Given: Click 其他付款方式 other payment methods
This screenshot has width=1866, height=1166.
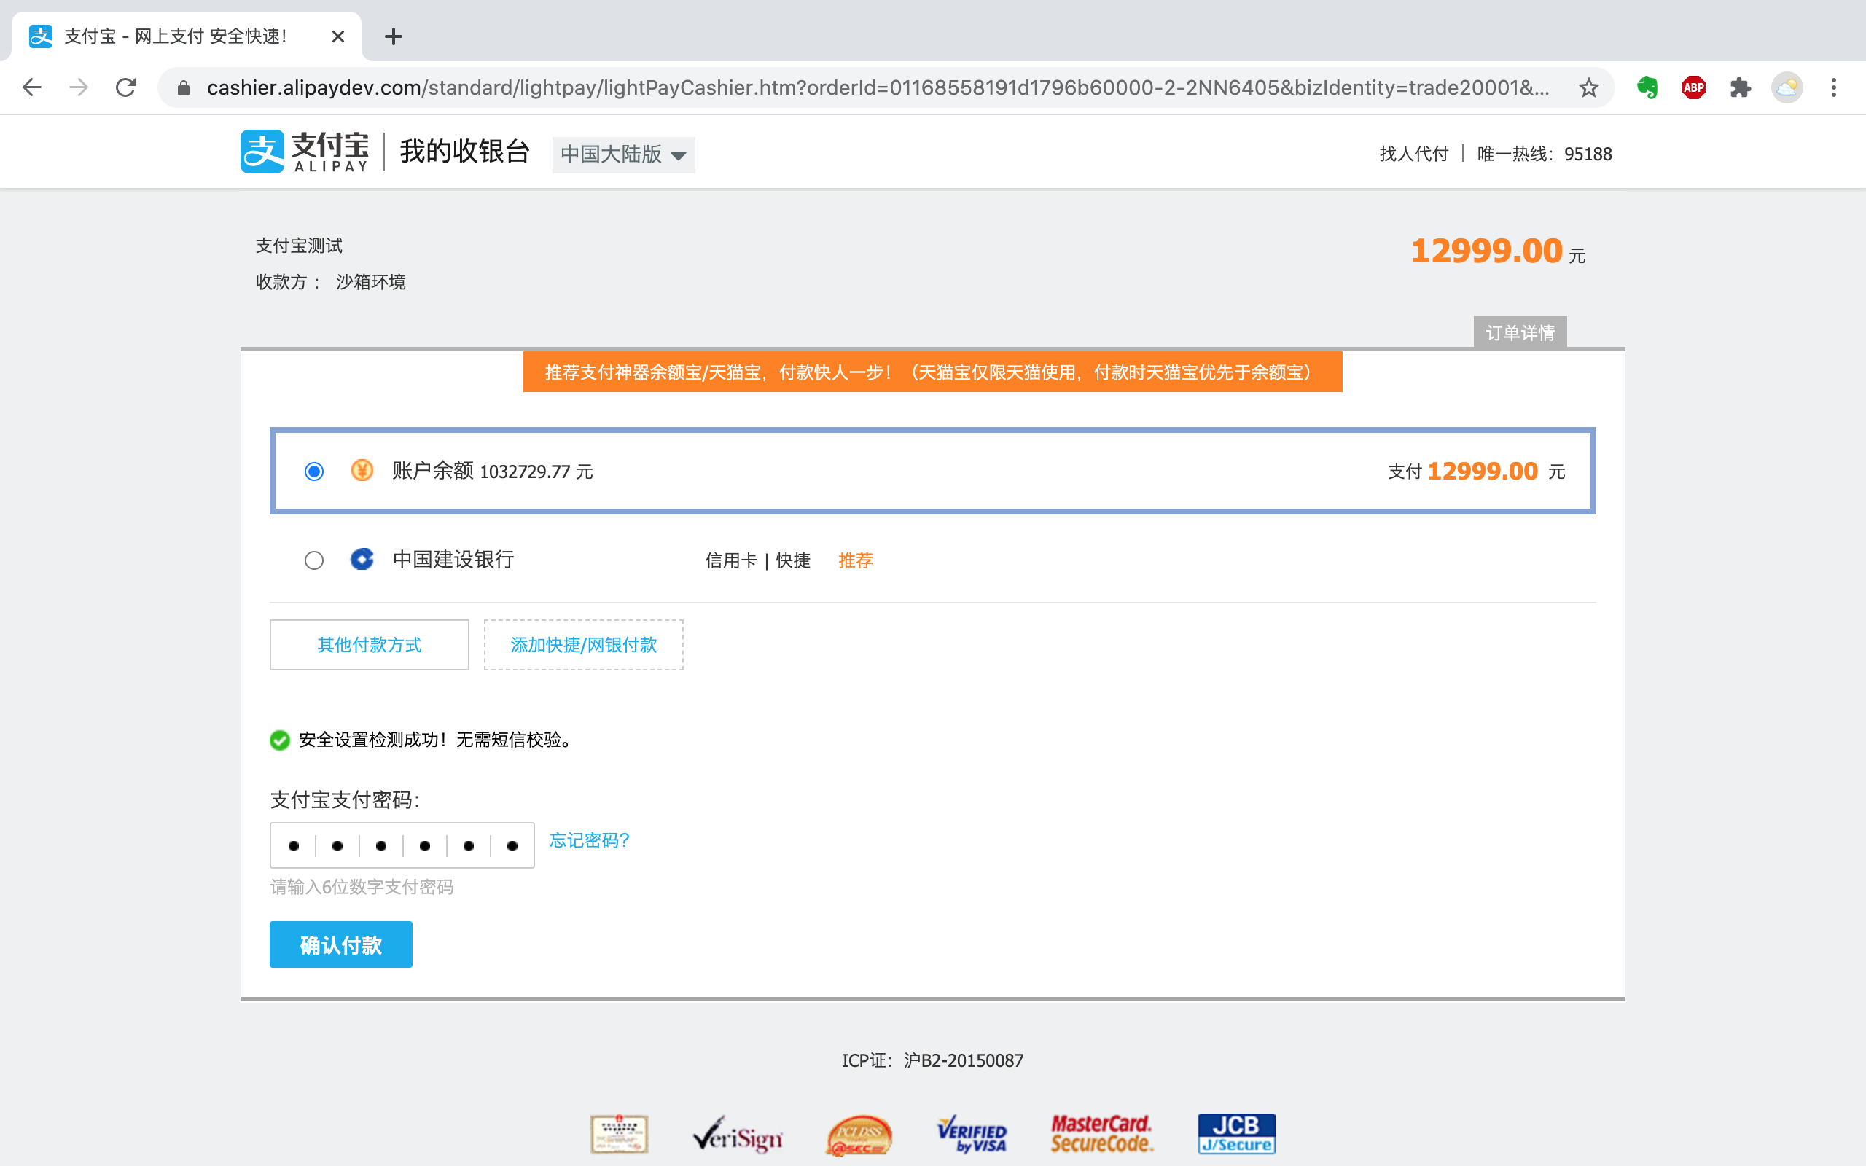Looking at the screenshot, I should tap(370, 645).
